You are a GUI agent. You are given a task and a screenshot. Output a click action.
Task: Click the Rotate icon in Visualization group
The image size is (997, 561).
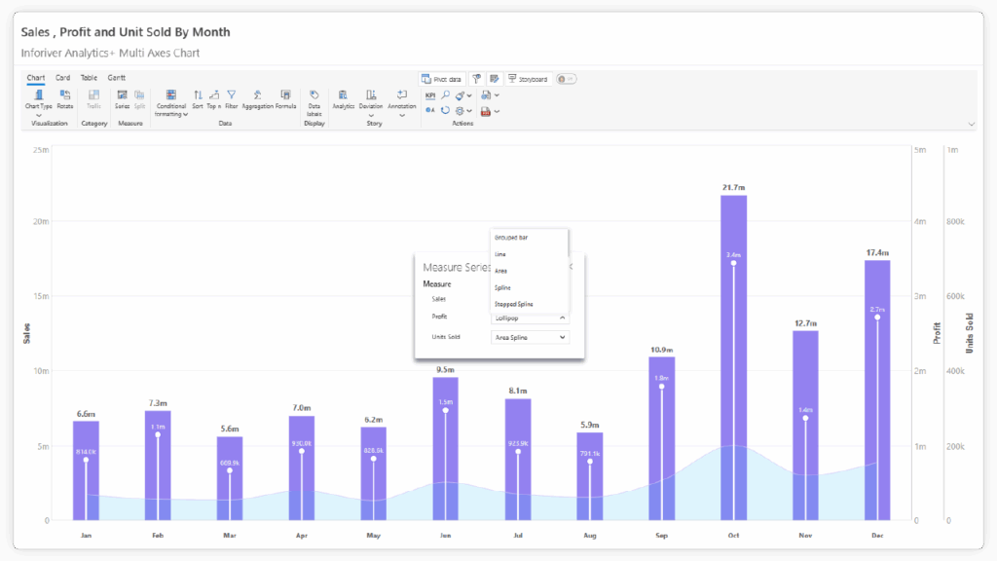(64, 96)
